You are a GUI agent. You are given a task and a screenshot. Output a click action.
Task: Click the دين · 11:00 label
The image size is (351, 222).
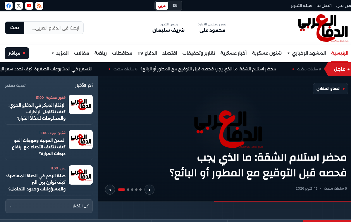[58, 168]
